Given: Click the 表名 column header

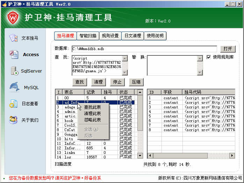Looking at the screenshot, I should click(x=73, y=92).
